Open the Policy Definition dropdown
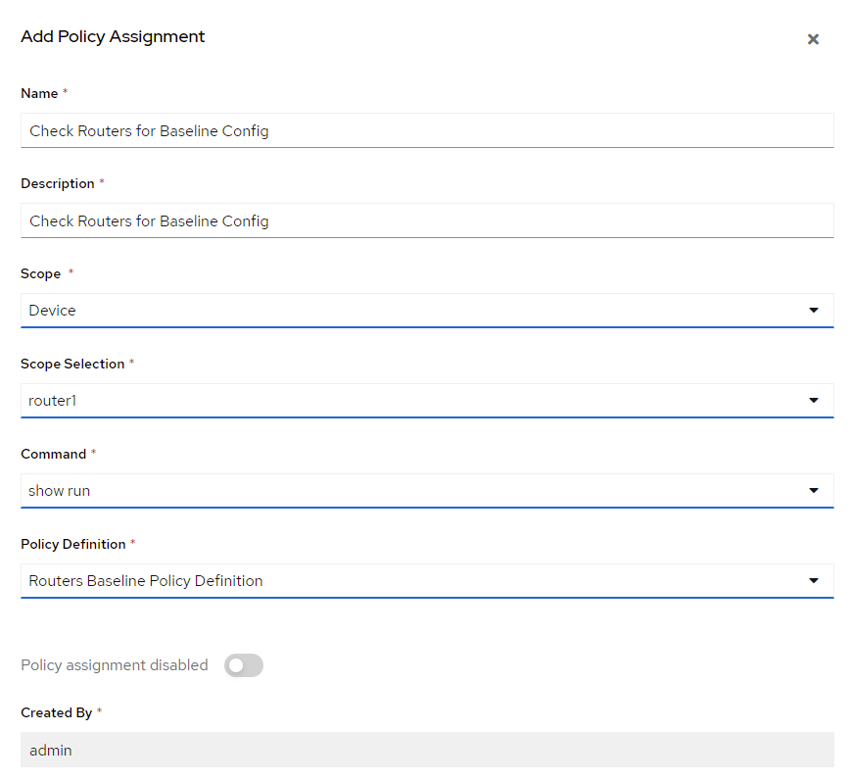Screen dimensions: 851x781 (x=427, y=581)
